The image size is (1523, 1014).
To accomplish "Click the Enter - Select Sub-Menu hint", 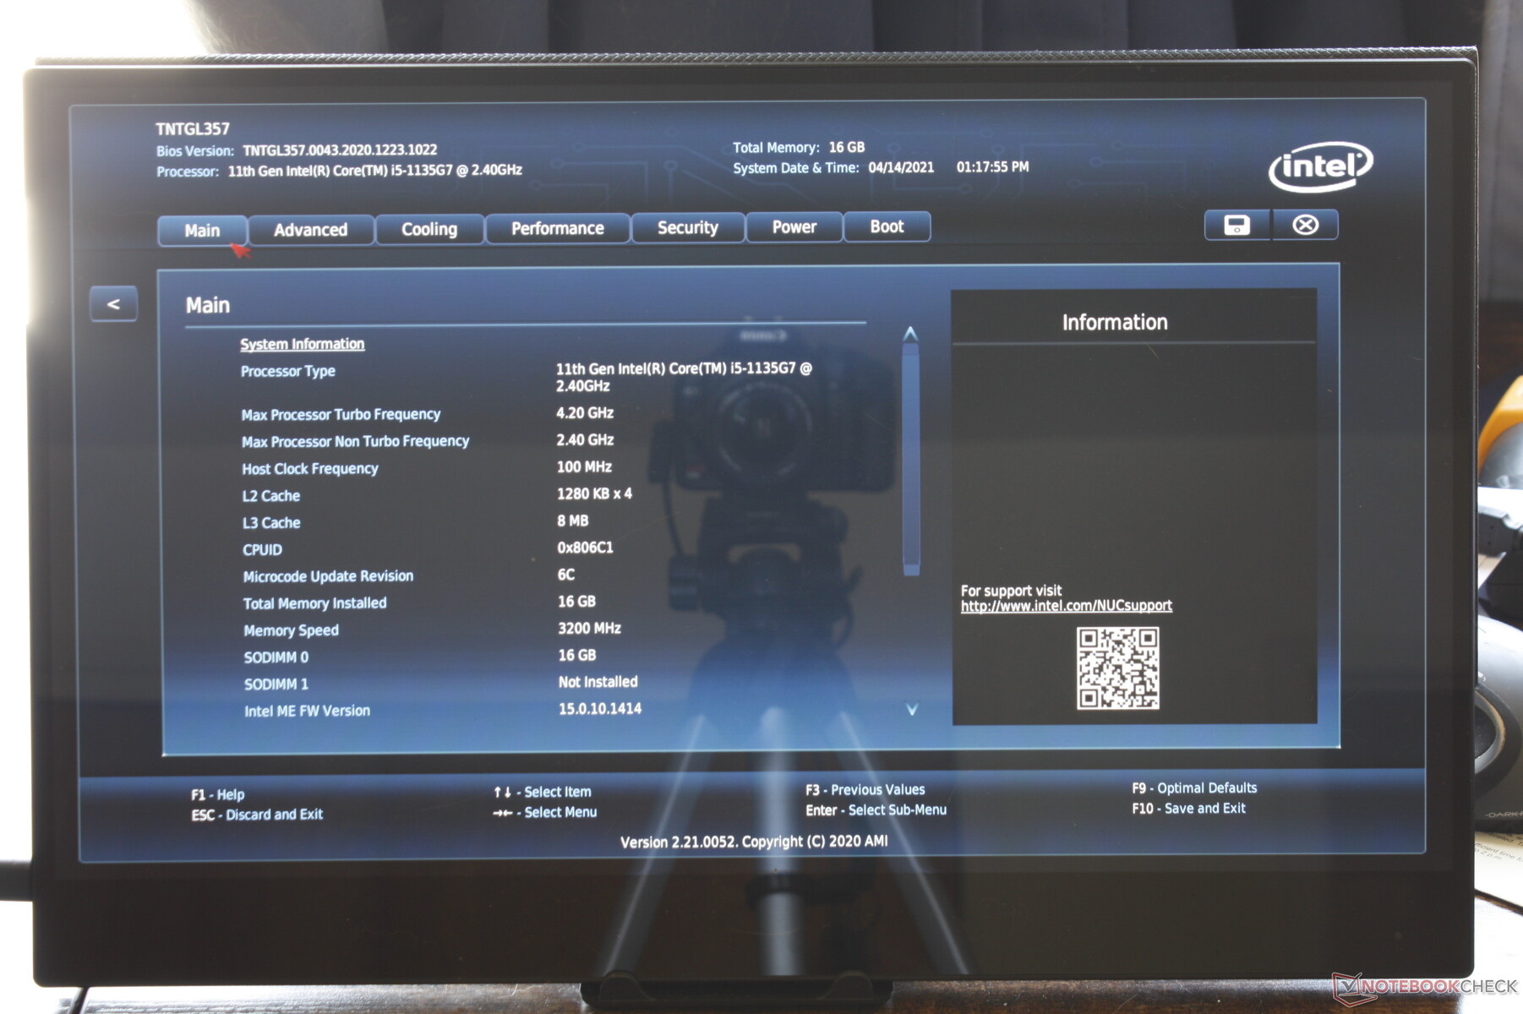I will [876, 810].
